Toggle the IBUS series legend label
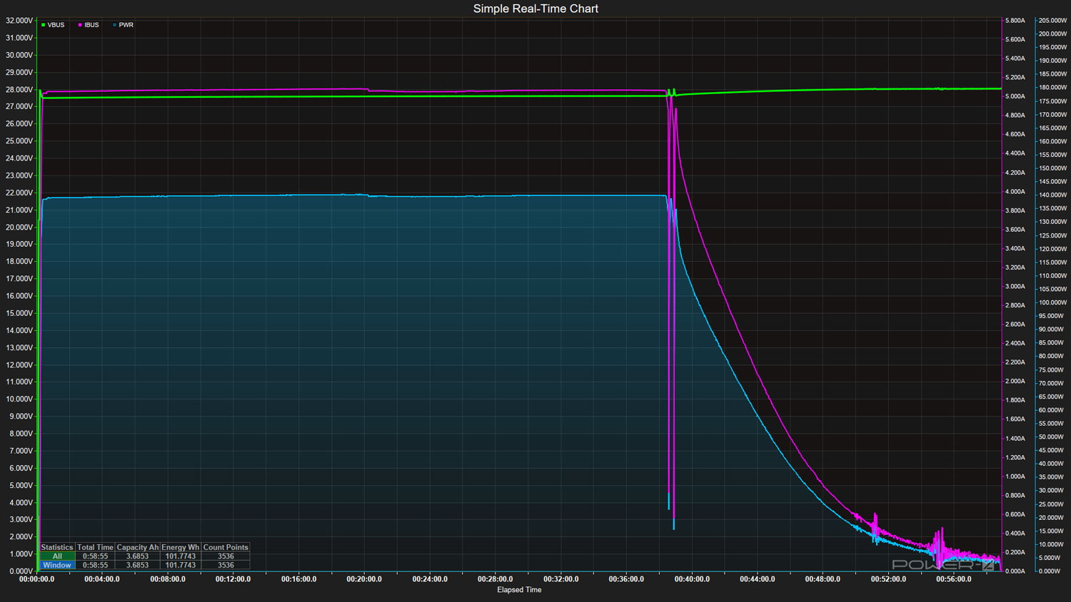Screen dimensions: 1071x602 [x=91, y=25]
